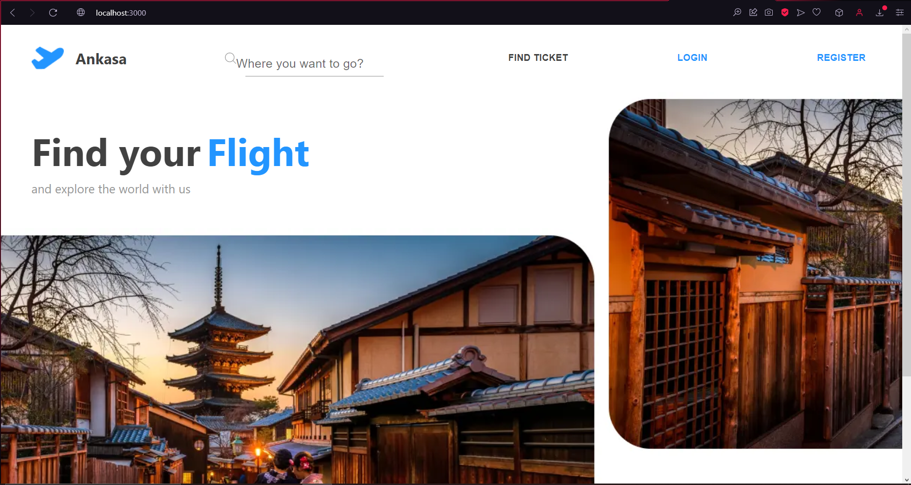Open the zoom magnifier in the browser toolbar
Viewport: 911px width, 485px height.
click(737, 13)
